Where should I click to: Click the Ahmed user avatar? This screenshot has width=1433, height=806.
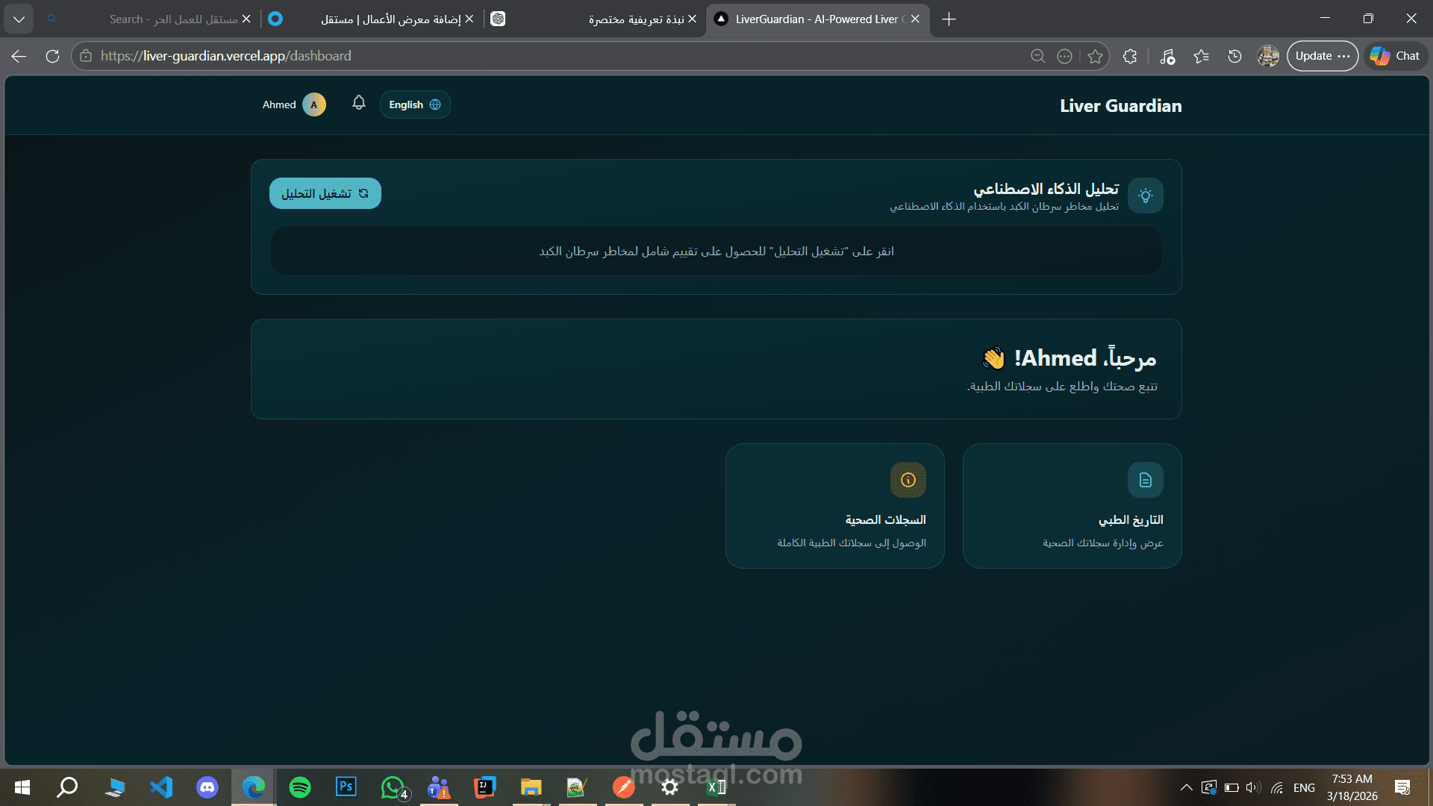pyautogui.click(x=314, y=104)
